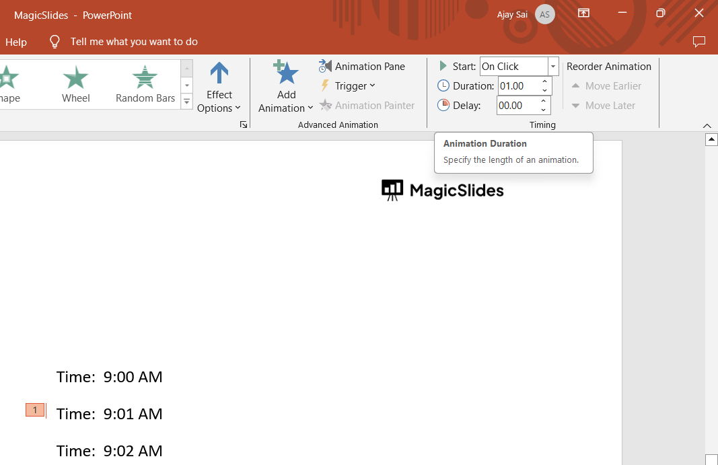Click the Delay clock icon
Viewport: 718px width, 465px height.
click(x=443, y=105)
